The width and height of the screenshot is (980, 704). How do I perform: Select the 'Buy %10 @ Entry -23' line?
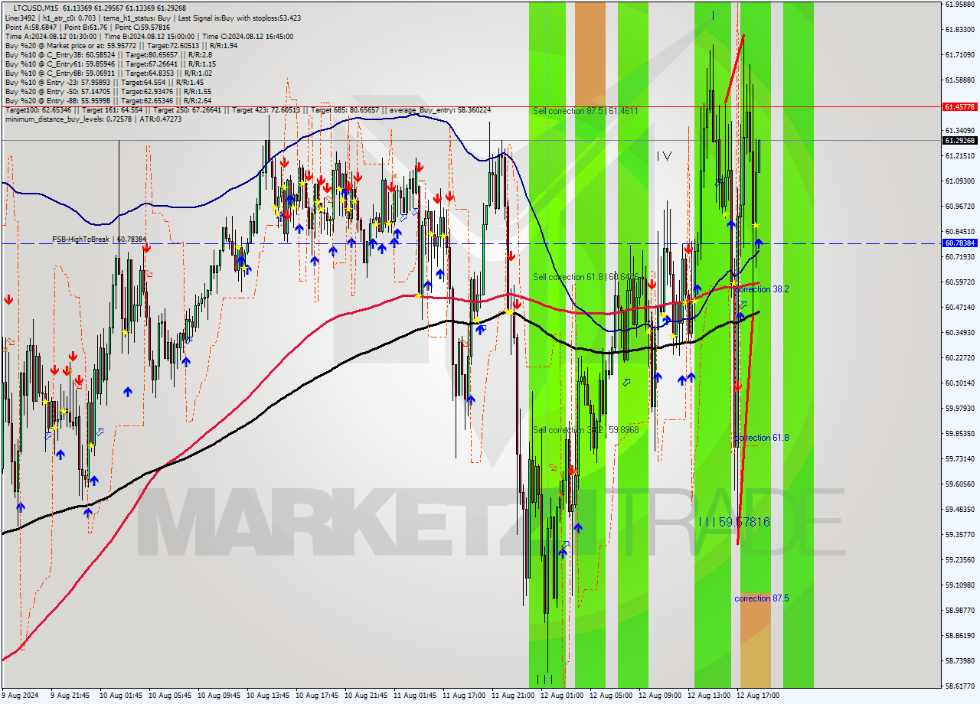104,82
